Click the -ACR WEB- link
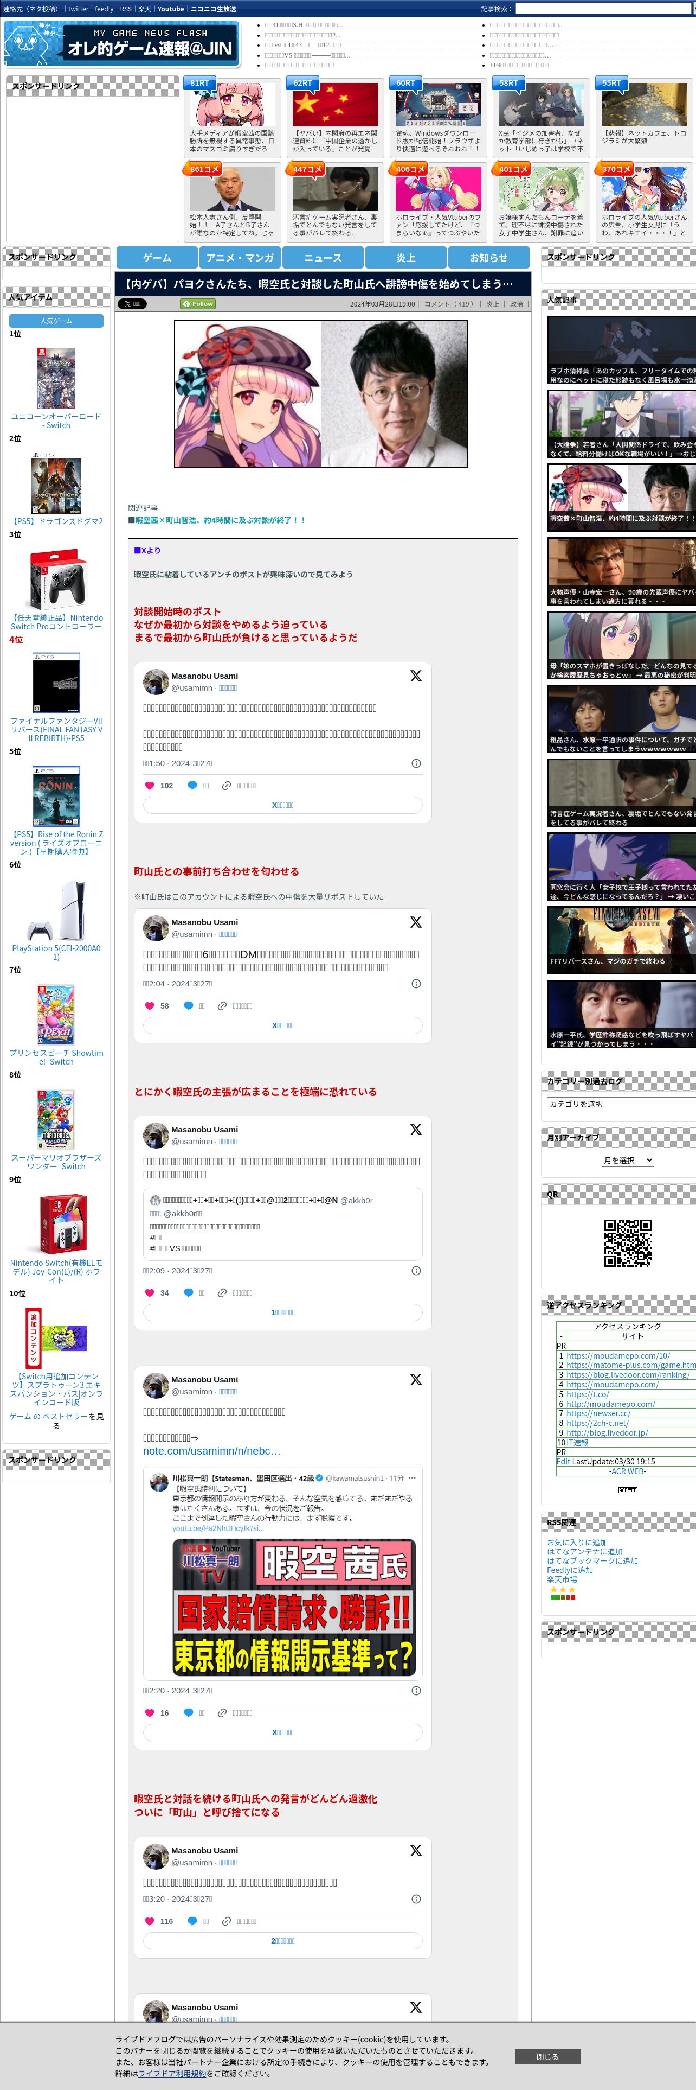The height and width of the screenshot is (2090, 696). pos(628,1471)
